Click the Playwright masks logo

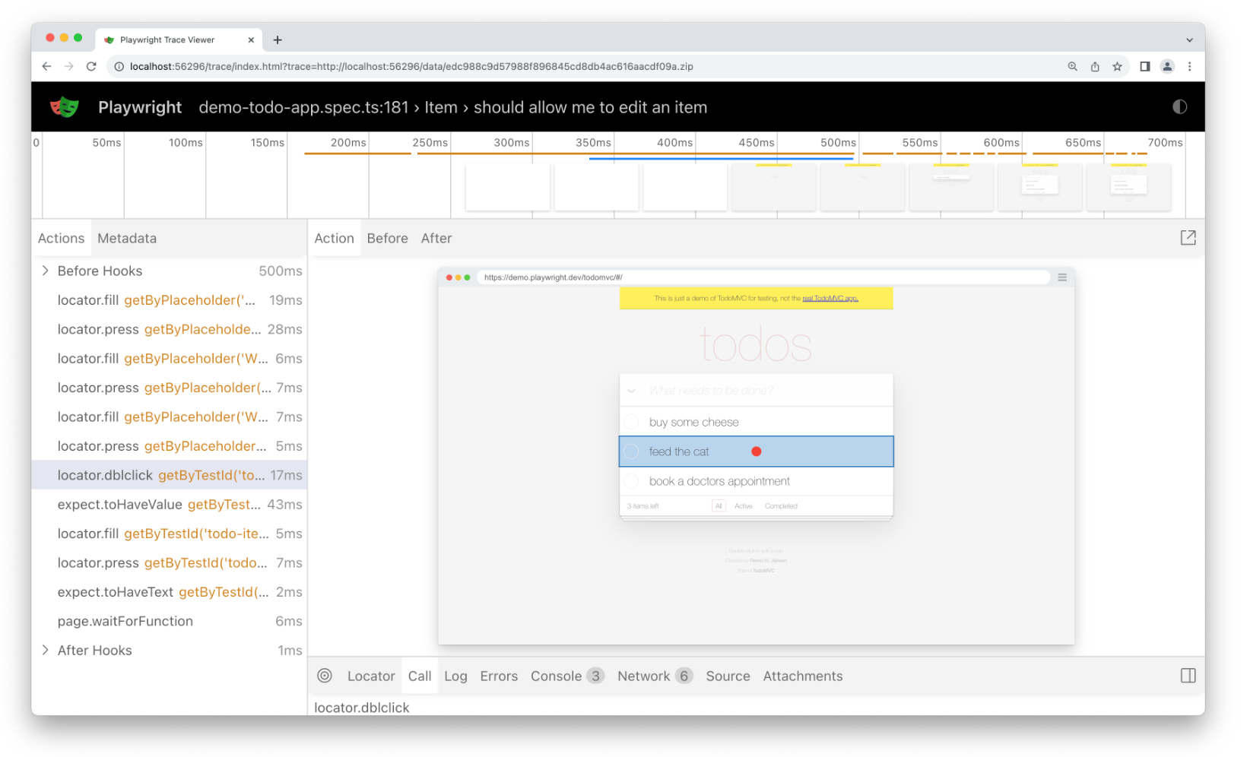tap(65, 107)
